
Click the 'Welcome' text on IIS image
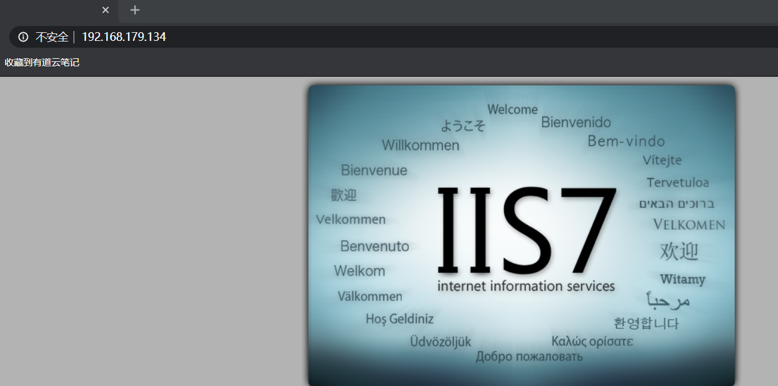click(512, 110)
